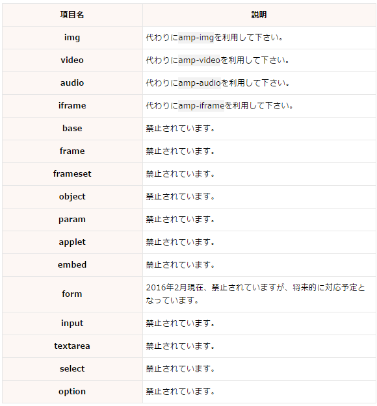Select the video row label
Screen dimensions: 377x406
[72, 60]
